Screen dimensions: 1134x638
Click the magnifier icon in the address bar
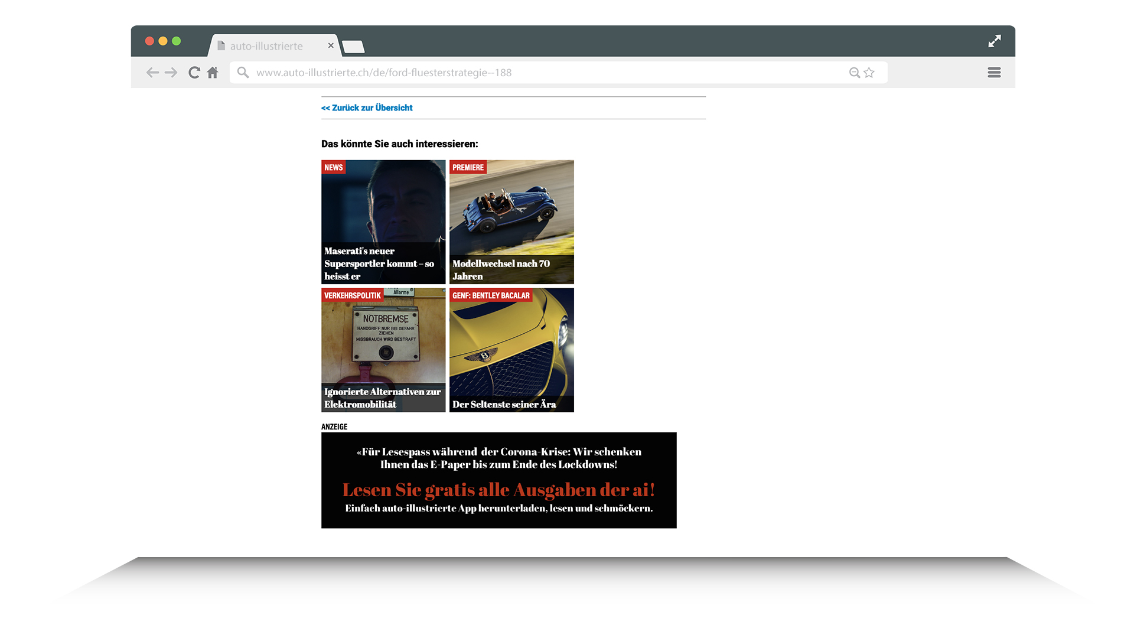tap(243, 72)
